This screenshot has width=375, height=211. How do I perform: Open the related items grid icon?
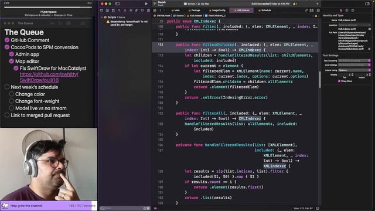pyautogui.click(x=155, y=11)
